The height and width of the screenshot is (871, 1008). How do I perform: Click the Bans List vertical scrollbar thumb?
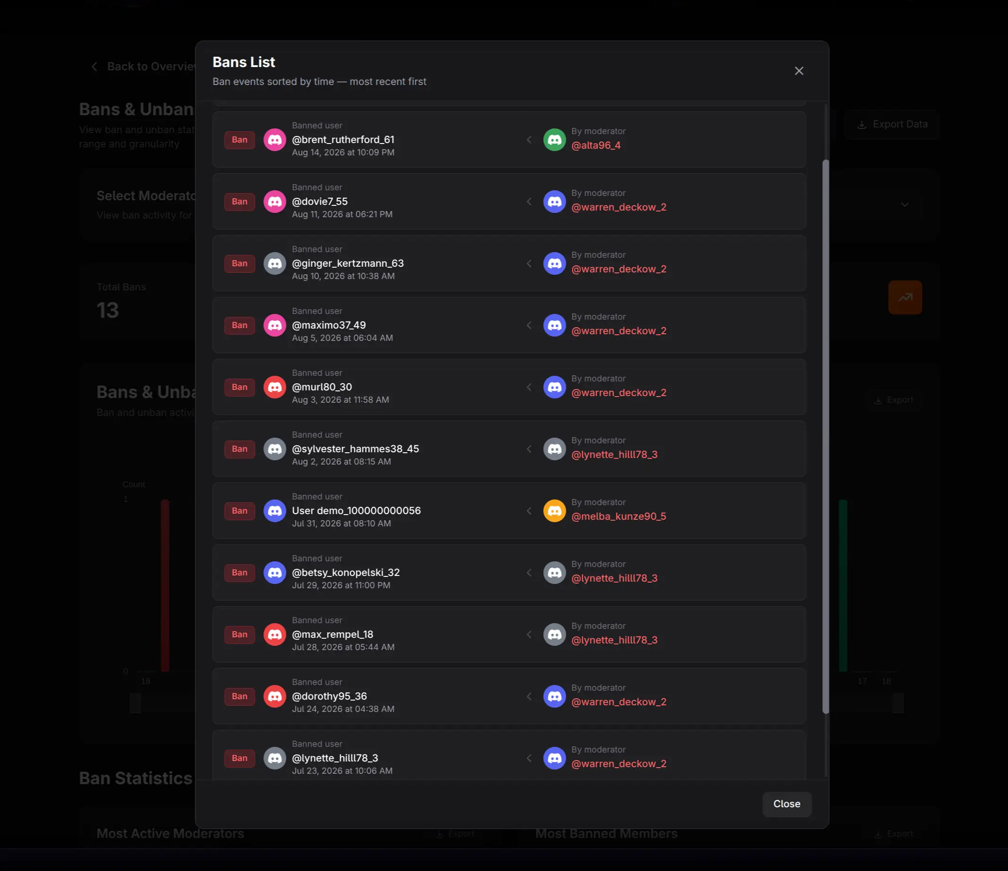point(825,437)
